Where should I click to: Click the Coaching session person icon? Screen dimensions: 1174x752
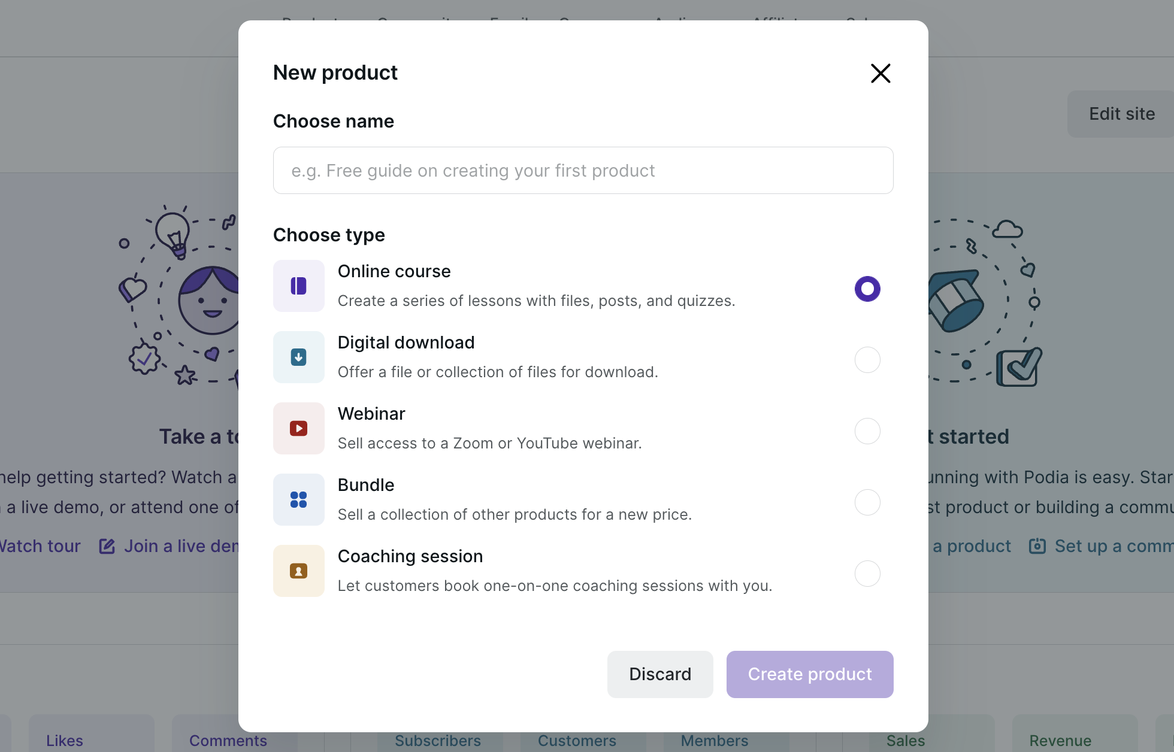click(x=298, y=571)
